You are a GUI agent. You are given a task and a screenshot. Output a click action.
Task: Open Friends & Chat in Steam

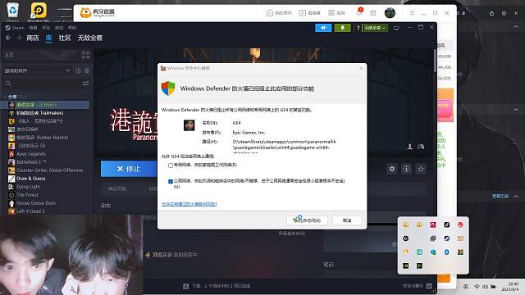(x=418, y=286)
